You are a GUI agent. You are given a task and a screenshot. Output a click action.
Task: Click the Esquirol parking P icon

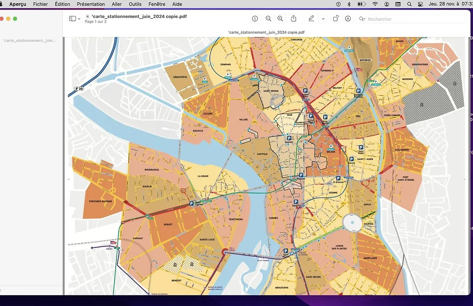coord(301,175)
